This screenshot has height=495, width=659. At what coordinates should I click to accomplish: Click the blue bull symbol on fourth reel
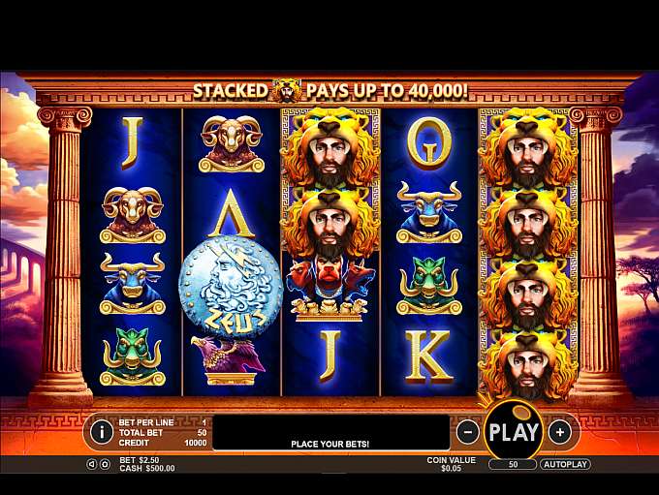pos(428,212)
